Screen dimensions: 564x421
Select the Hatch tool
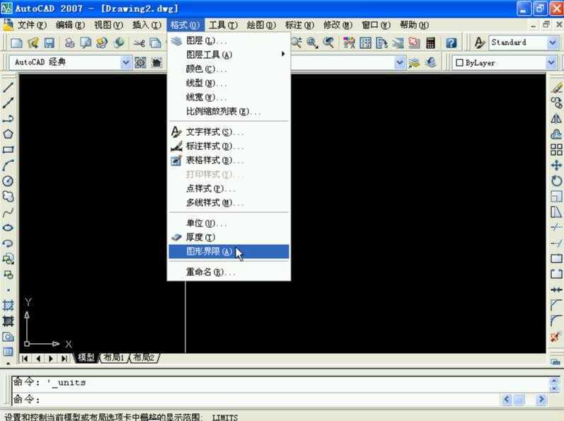coord(8,305)
